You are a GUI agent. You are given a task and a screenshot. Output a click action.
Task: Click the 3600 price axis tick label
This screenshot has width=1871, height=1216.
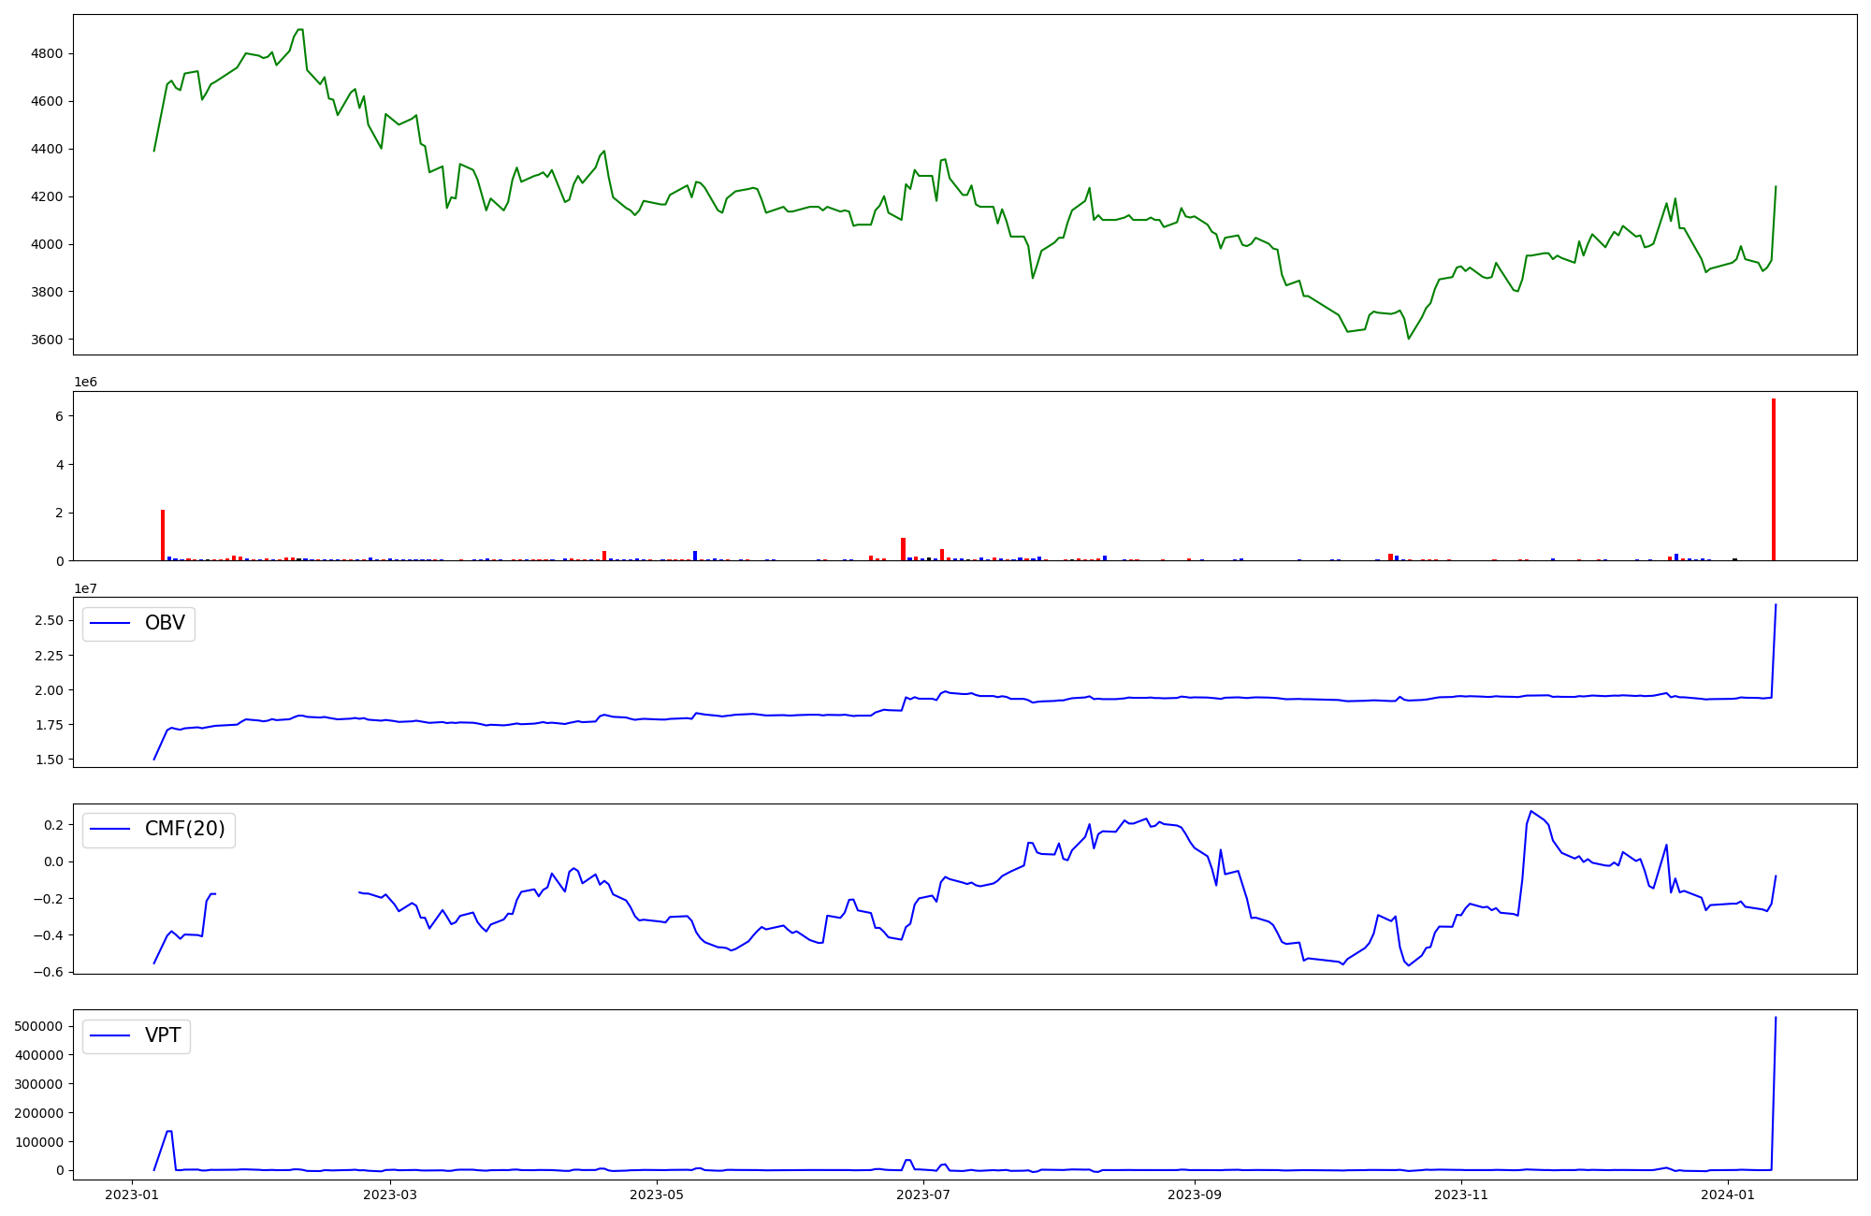click(47, 340)
